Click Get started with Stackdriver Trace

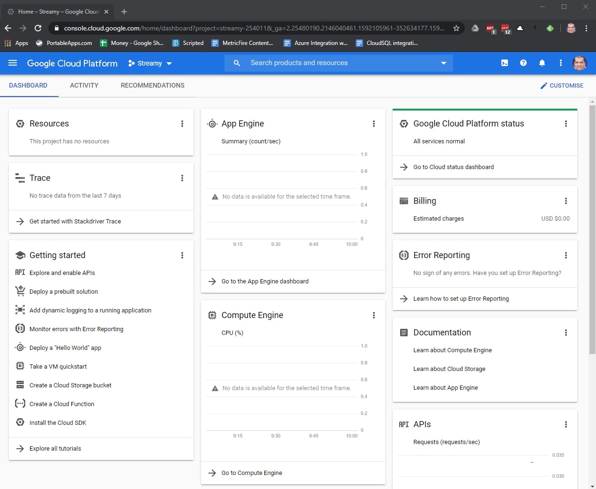tap(75, 222)
